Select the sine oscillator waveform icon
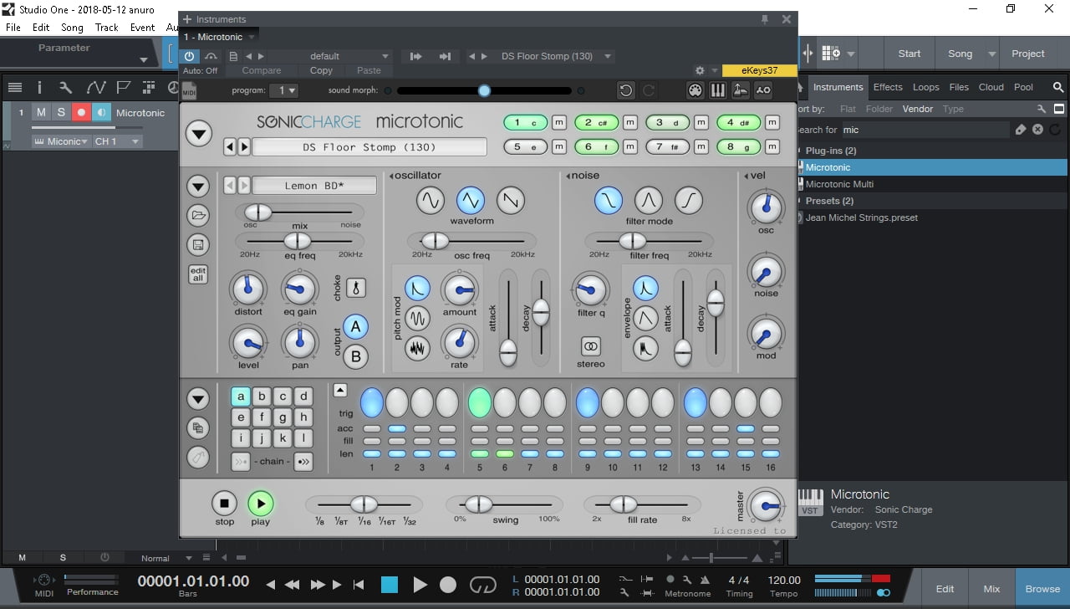1070x609 pixels. pos(431,200)
